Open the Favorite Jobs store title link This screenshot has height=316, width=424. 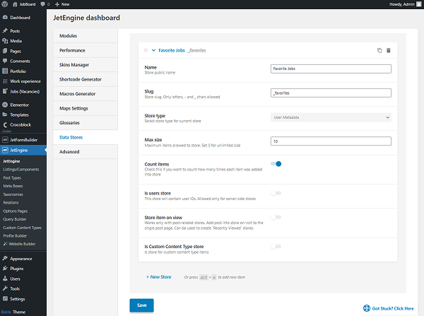tap(172, 50)
